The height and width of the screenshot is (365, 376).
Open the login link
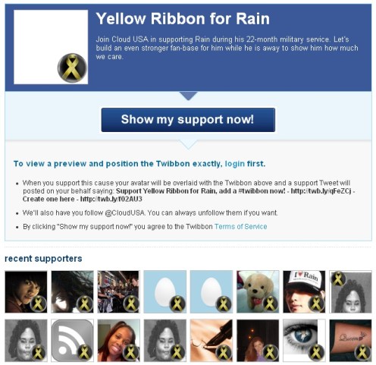point(235,164)
